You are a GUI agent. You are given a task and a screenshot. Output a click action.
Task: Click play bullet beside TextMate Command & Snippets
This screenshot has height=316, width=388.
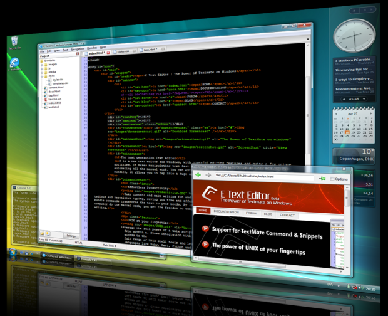click(x=205, y=228)
